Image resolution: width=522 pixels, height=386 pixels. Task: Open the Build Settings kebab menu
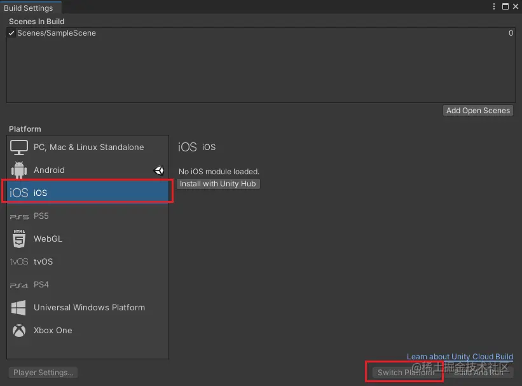point(493,6)
